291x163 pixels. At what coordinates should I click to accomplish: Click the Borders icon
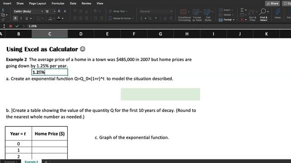point(38,18)
